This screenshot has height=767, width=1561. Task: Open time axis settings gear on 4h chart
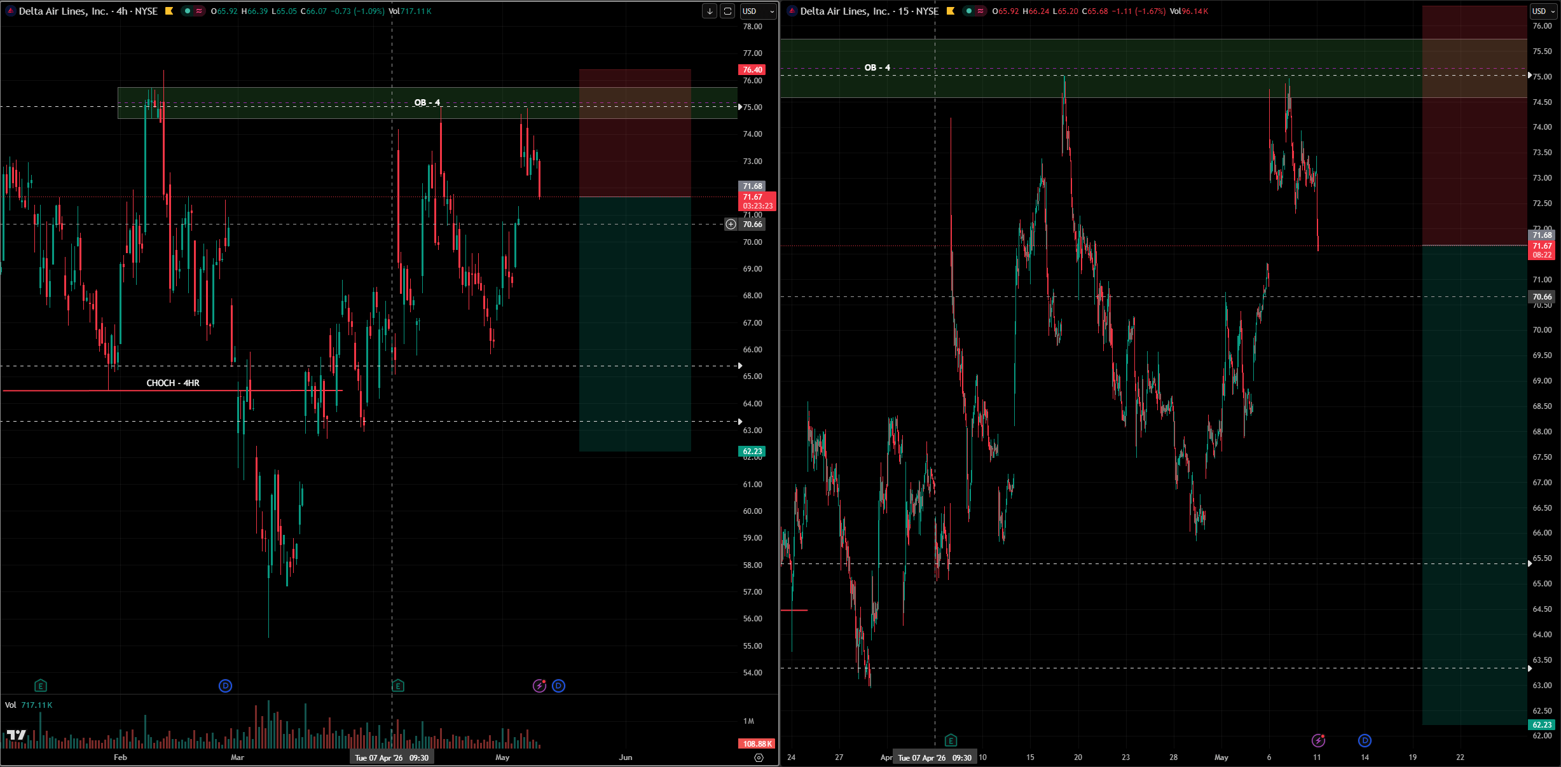tap(759, 757)
